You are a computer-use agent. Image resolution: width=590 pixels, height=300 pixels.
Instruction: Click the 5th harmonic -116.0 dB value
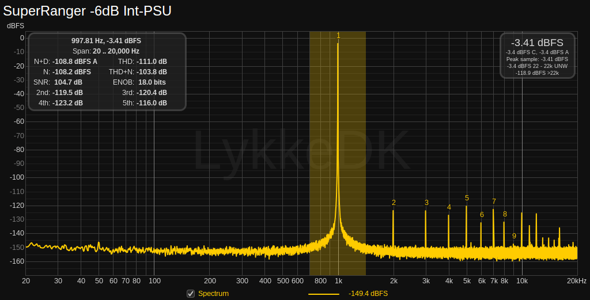tap(152, 102)
